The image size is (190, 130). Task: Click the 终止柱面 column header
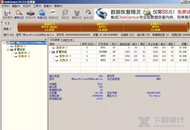coord(153,44)
